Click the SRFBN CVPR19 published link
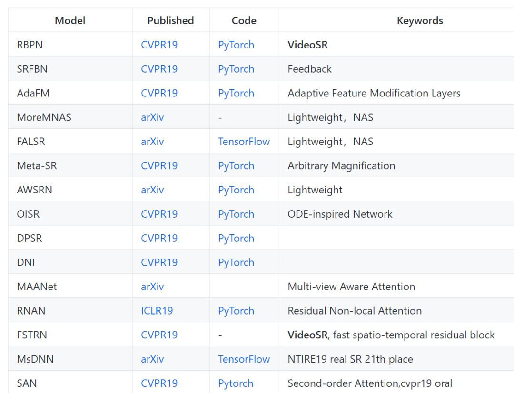Viewport: 514px width, 393px height. (x=159, y=69)
